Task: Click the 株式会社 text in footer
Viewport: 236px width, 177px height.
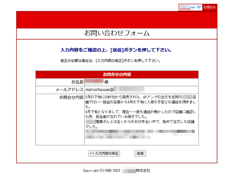Action: tap(143, 171)
